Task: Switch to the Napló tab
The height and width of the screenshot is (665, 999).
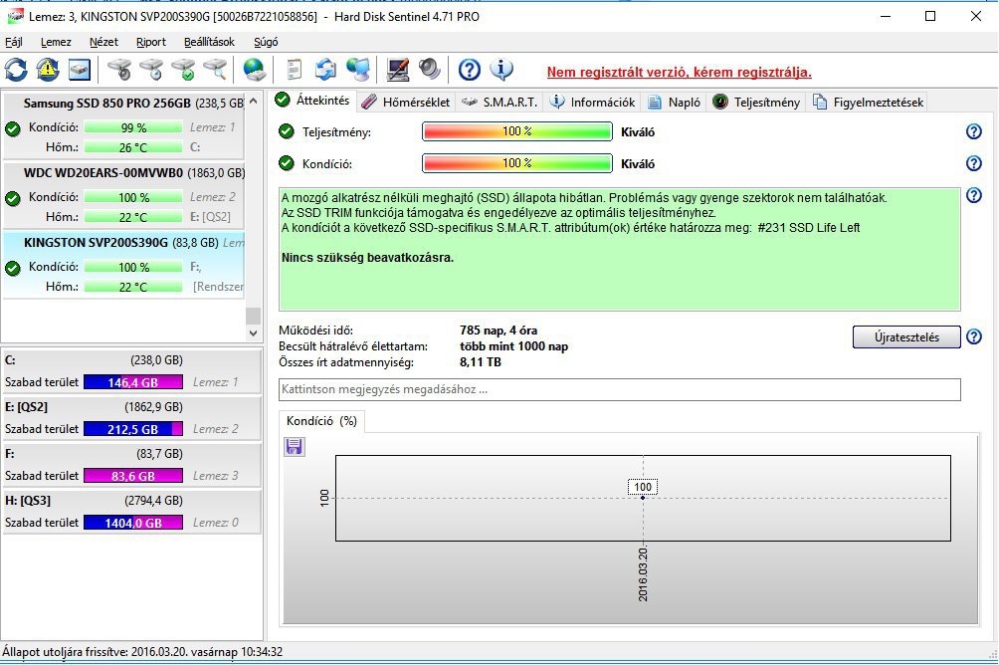Action: tap(674, 102)
